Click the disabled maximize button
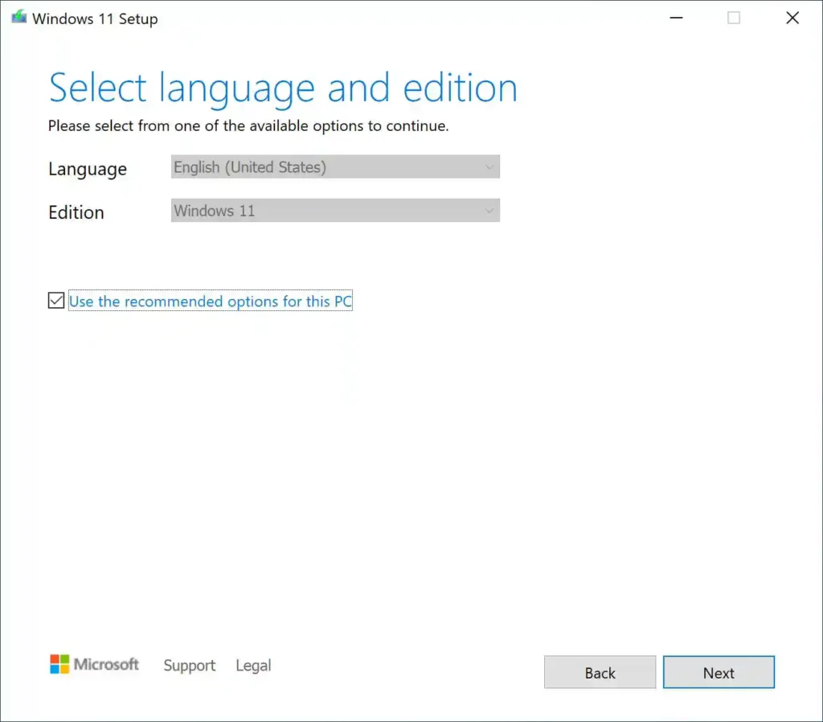 tap(734, 18)
